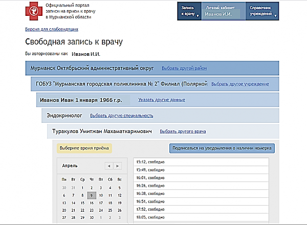The width and height of the screenshot is (307, 225).
Task: Select April 9 in the calendar
Action: tap(92, 195)
